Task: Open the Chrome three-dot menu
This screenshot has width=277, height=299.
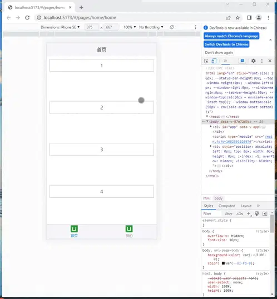Action: (x=269, y=18)
